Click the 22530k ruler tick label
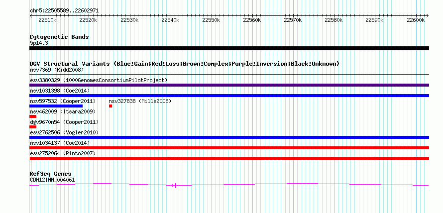Image resolution: width=443 pixels, height=213 pixels. [130, 20]
